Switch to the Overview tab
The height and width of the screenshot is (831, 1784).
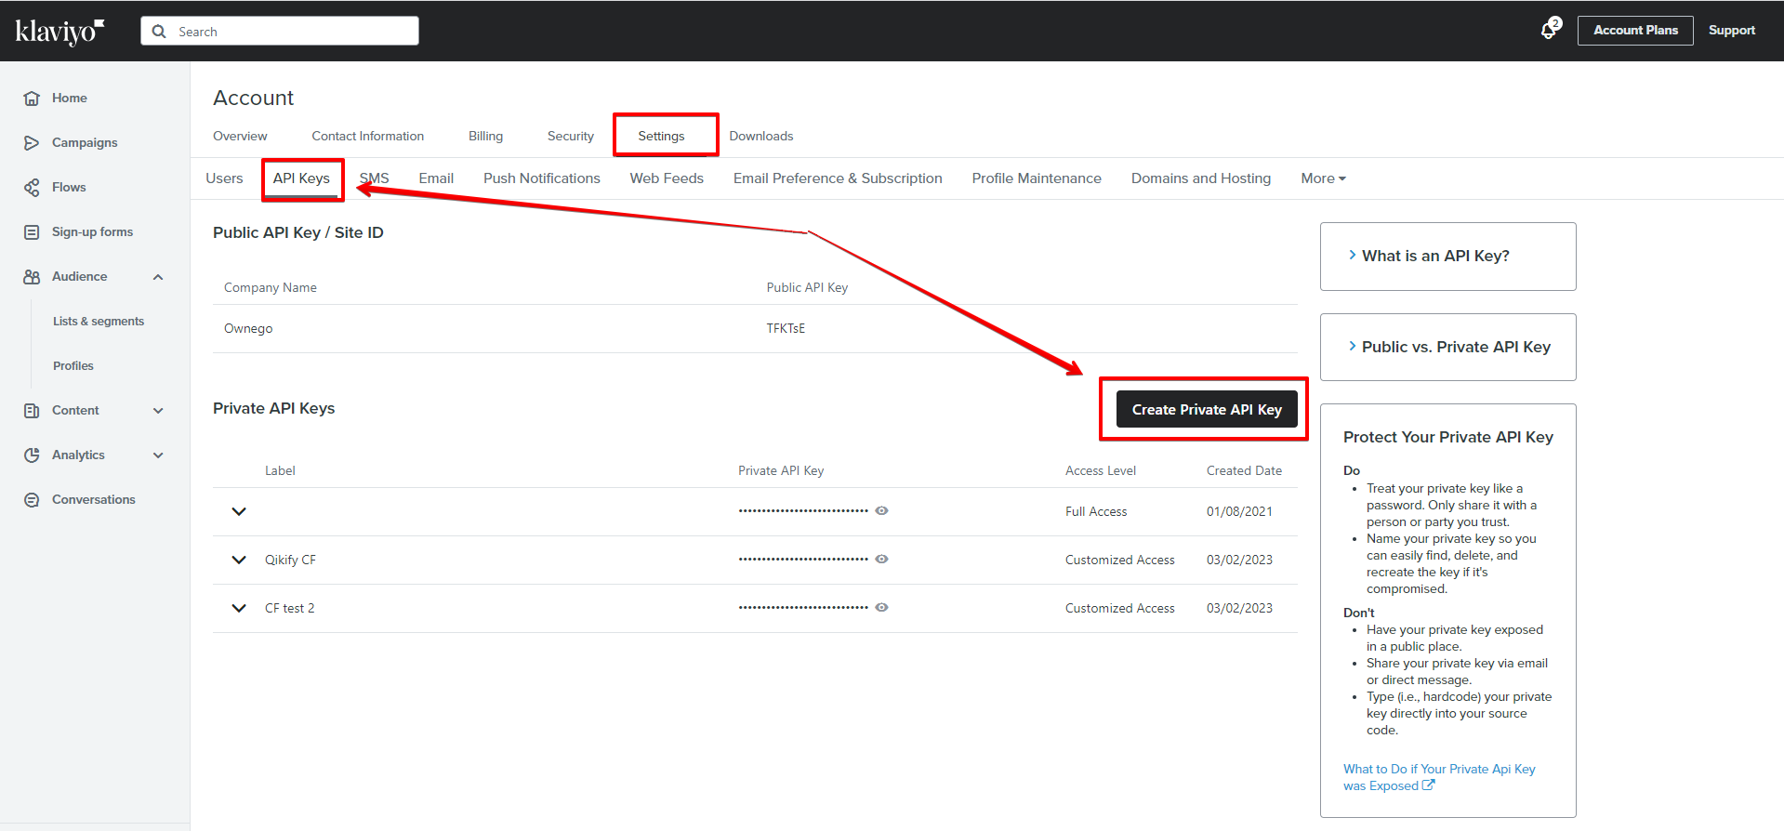click(240, 136)
